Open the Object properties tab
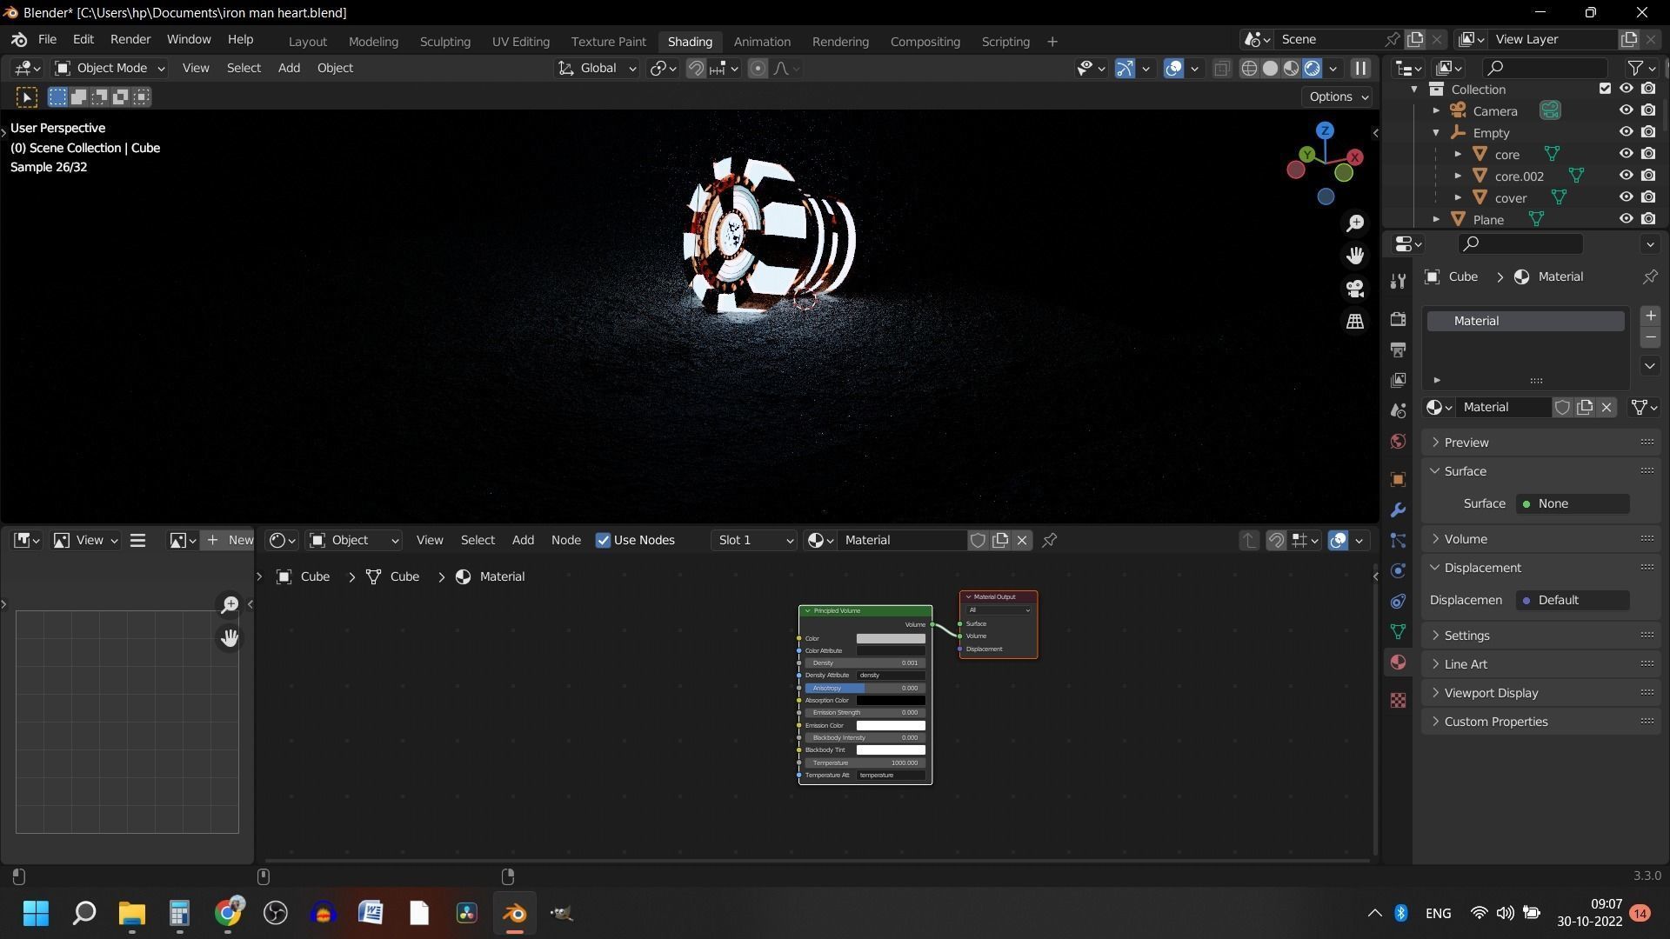 (x=1398, y=480)
